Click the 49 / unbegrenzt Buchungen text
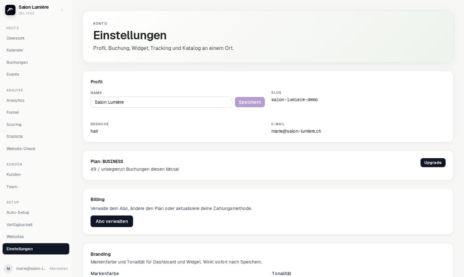 coord(135,169)
